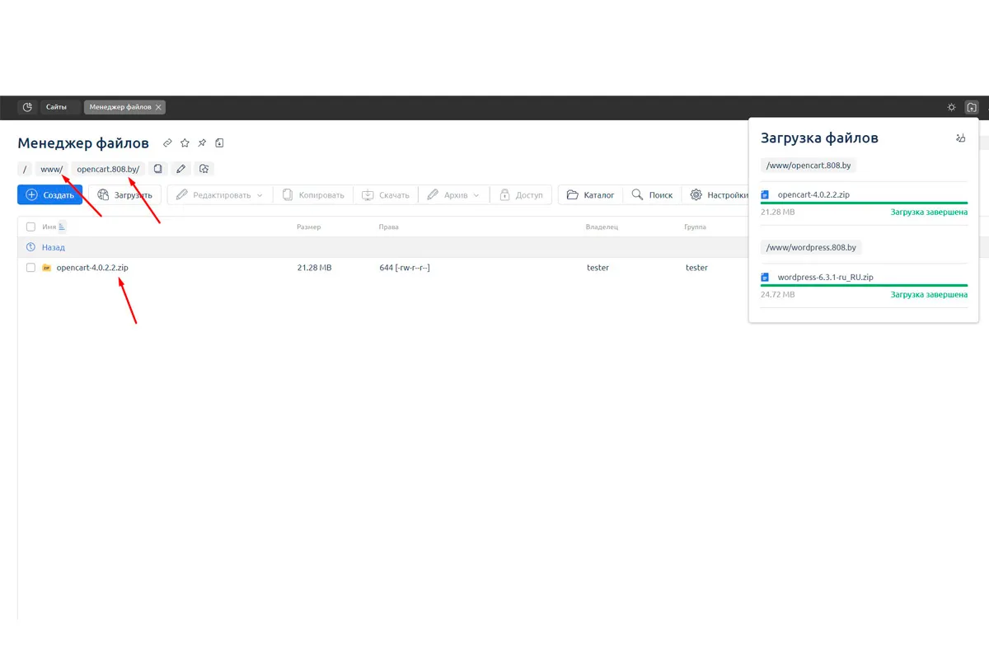Viewport: 989px width, 659px height.
Task: Click the link icon beside Менеджер файлов title
Action: pos(167,143)
